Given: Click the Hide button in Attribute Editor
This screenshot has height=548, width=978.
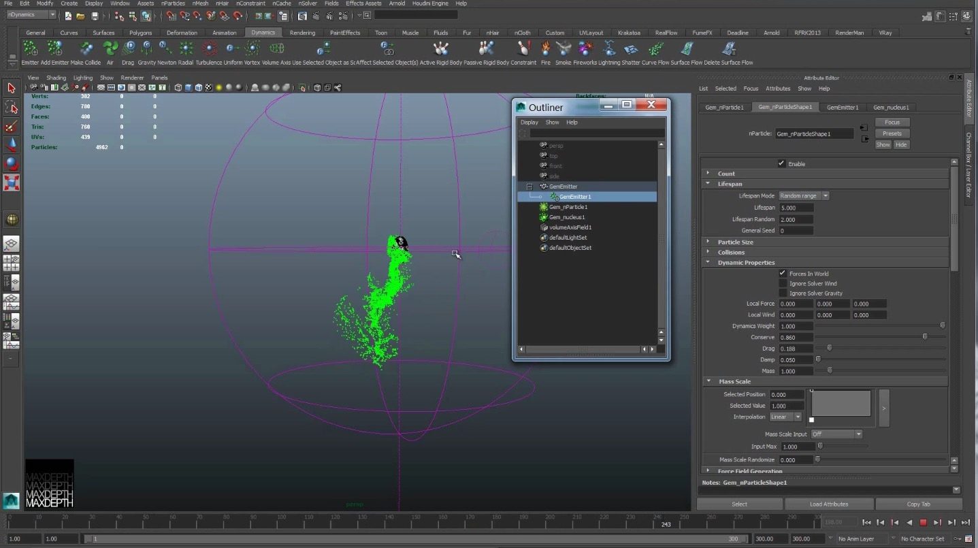Looking at the screenshot, I should pos(901,144).
